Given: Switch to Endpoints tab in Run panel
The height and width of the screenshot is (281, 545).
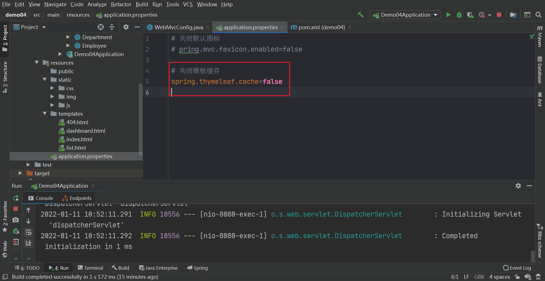Looking at the screenshot, I should pos(77,198).
